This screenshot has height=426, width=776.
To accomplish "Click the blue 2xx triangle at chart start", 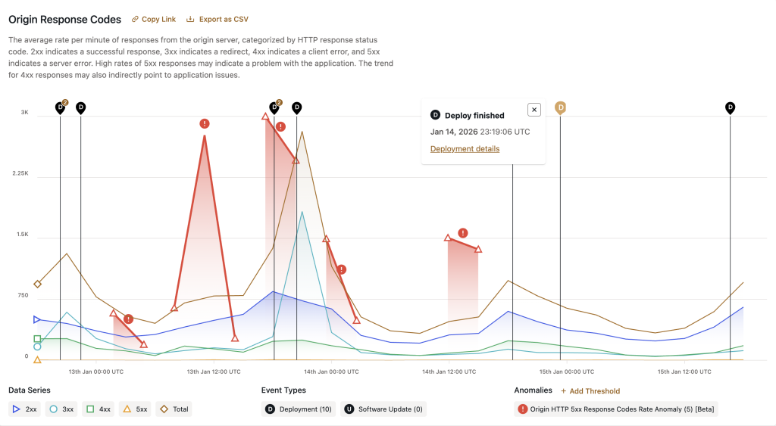I will pyautogui.click(x=37, y=320).
